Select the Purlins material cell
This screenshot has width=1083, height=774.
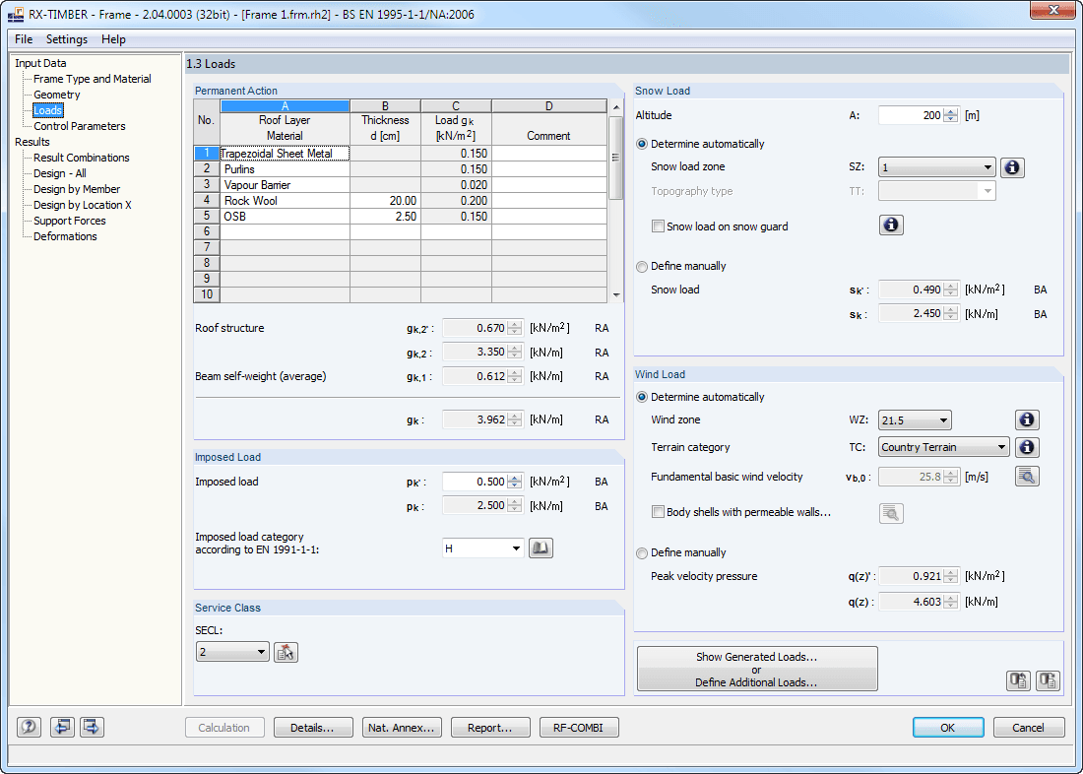(x=285, y=169)
